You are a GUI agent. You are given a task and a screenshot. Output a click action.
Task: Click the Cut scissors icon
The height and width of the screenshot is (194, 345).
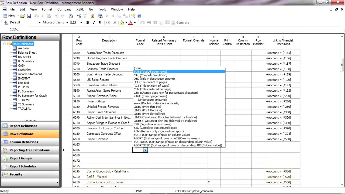(x=42, y=16)
